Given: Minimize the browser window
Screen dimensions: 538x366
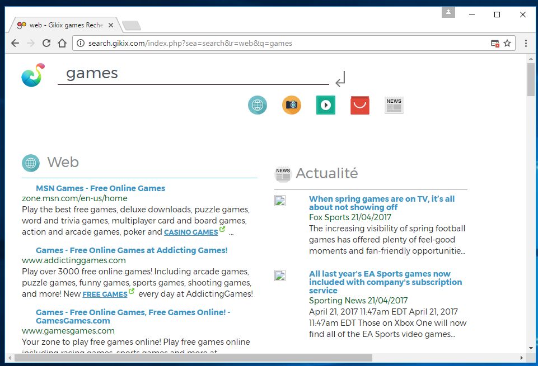Looking at the screenshot, I should coord(472,15).
